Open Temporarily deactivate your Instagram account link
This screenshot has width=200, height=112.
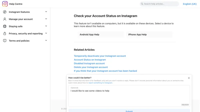[100, 56]
